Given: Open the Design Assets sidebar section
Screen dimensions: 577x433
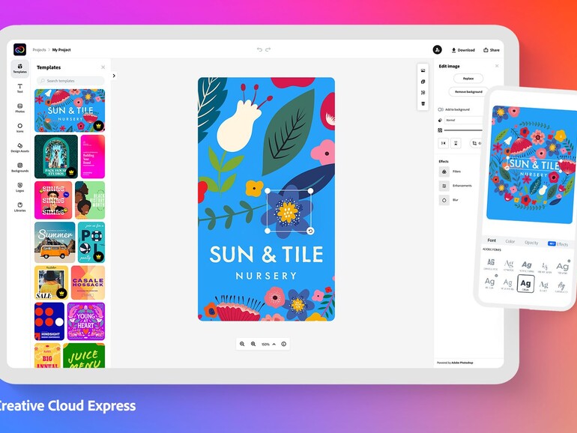Looking at the screenshot, I should coord(20,148).
